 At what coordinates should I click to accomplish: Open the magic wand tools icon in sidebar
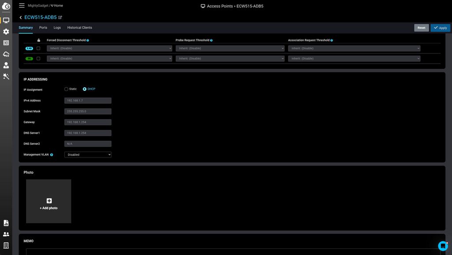pos(6,76)
